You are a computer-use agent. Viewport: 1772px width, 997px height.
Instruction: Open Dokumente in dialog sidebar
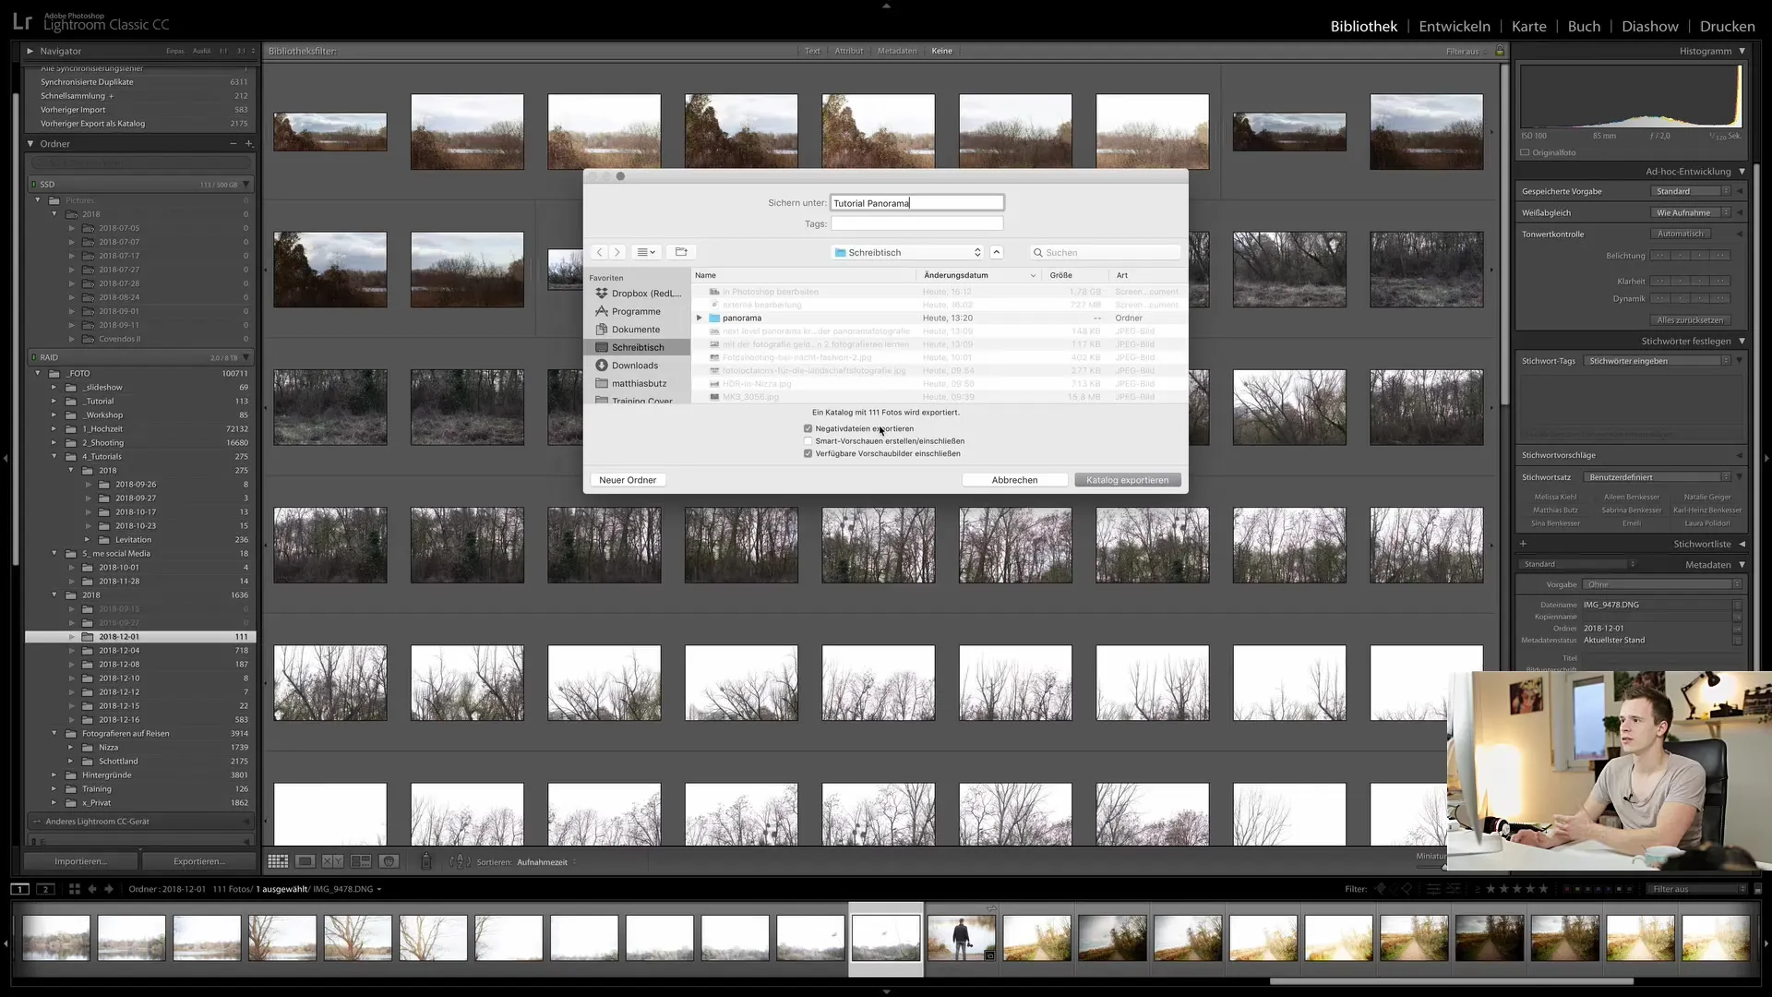point(629,330)
